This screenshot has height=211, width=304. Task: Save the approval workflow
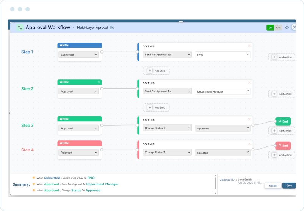click(289, 186)
